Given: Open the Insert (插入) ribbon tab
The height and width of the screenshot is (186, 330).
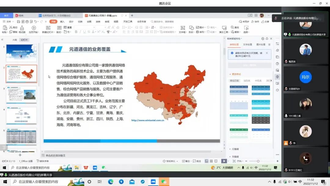Looking at the screenshot, I should click(62, 21).
